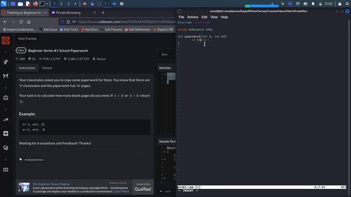
Task: Open the Import bookmarks bookmark
Action: (19, 30)
